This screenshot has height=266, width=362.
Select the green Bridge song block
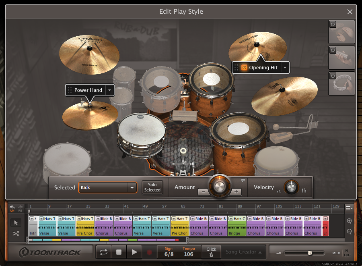point(237,226)
